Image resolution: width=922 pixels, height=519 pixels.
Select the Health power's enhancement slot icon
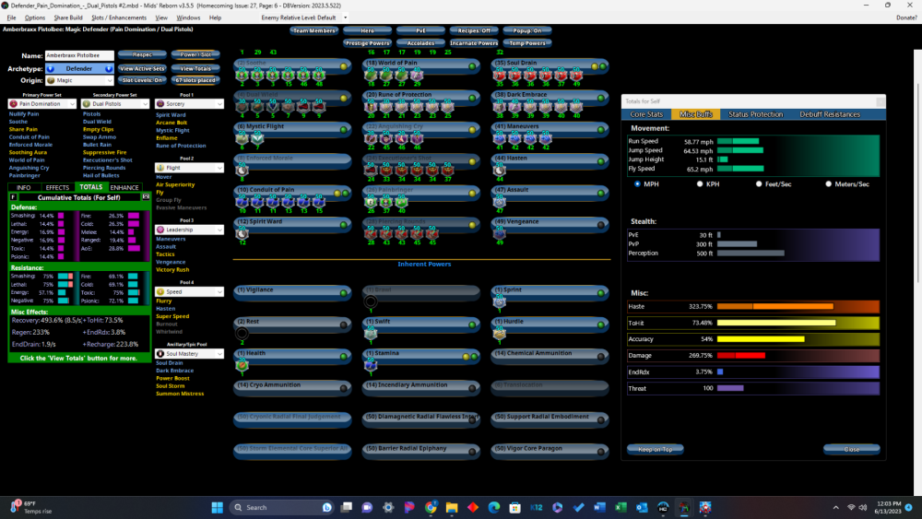pos(242,365)
